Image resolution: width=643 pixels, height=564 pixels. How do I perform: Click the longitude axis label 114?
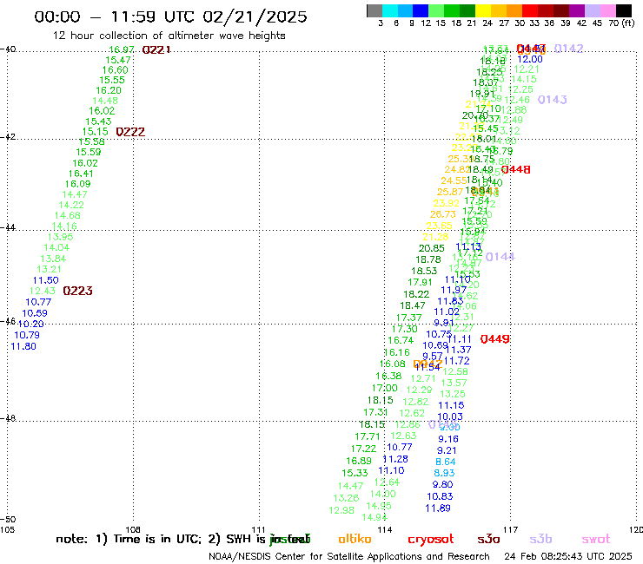pos(385,529)
